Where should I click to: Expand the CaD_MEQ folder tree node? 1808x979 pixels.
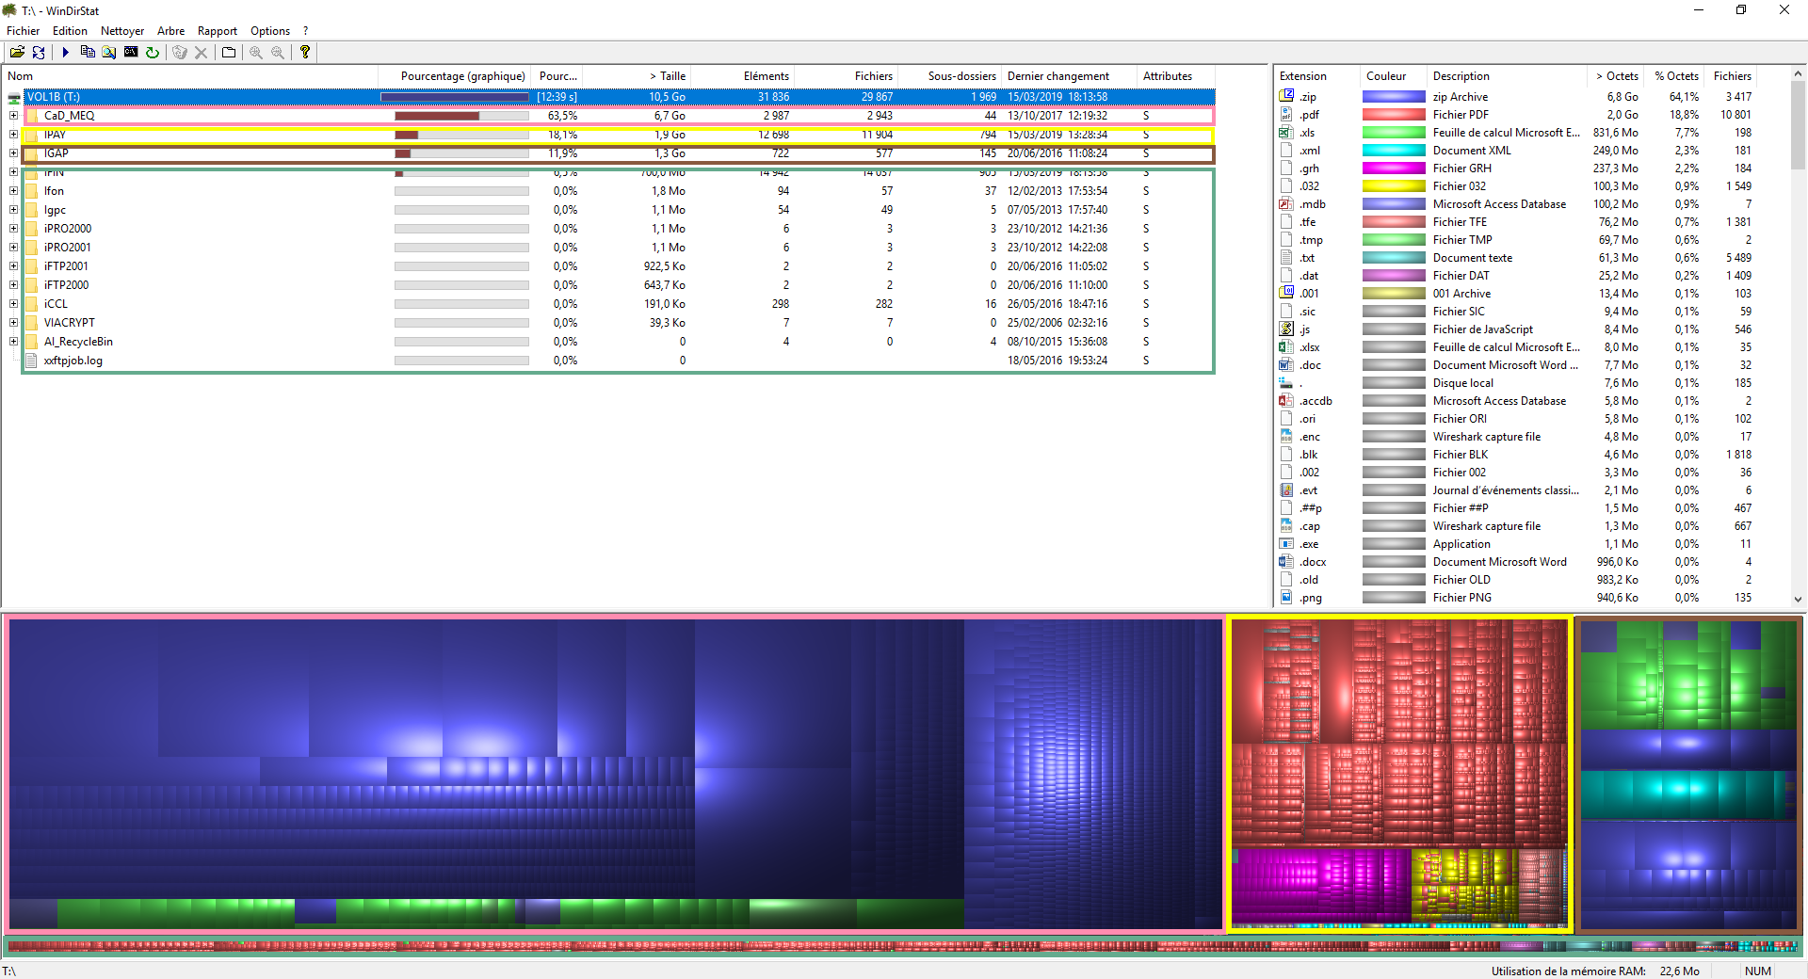[13, 116]
